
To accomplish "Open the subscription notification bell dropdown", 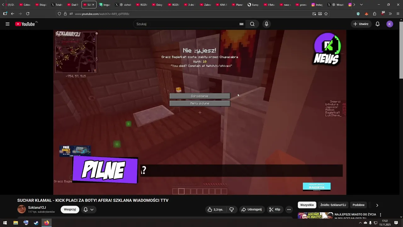I will point(88,209).
